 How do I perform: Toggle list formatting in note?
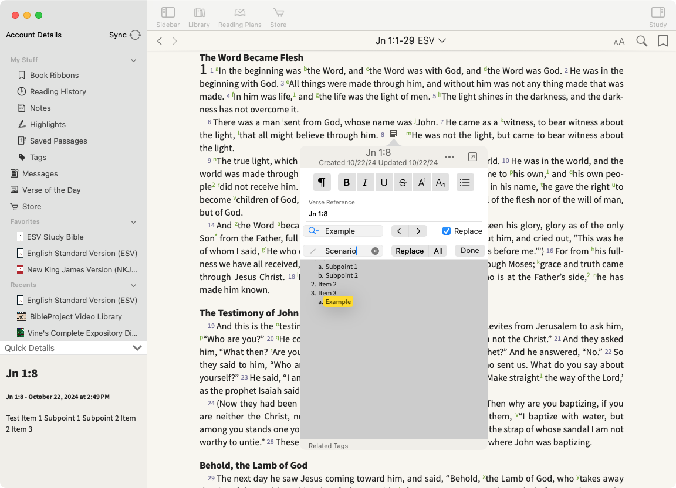pos(465,182)
